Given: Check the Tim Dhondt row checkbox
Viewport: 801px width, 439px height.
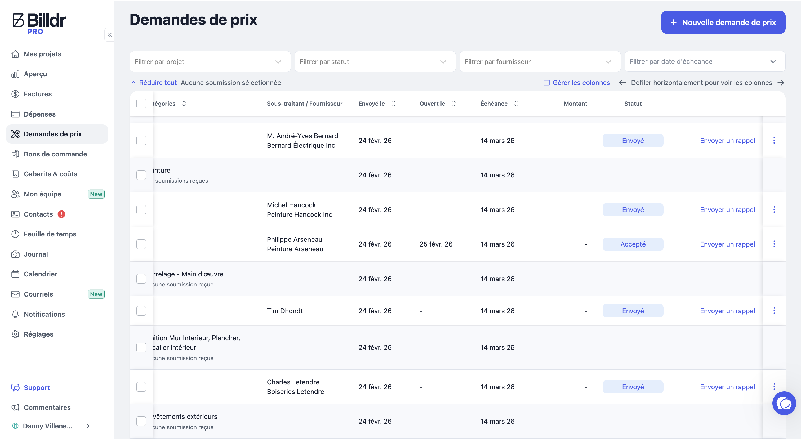Looking at the screenshot, I should 141,311.
